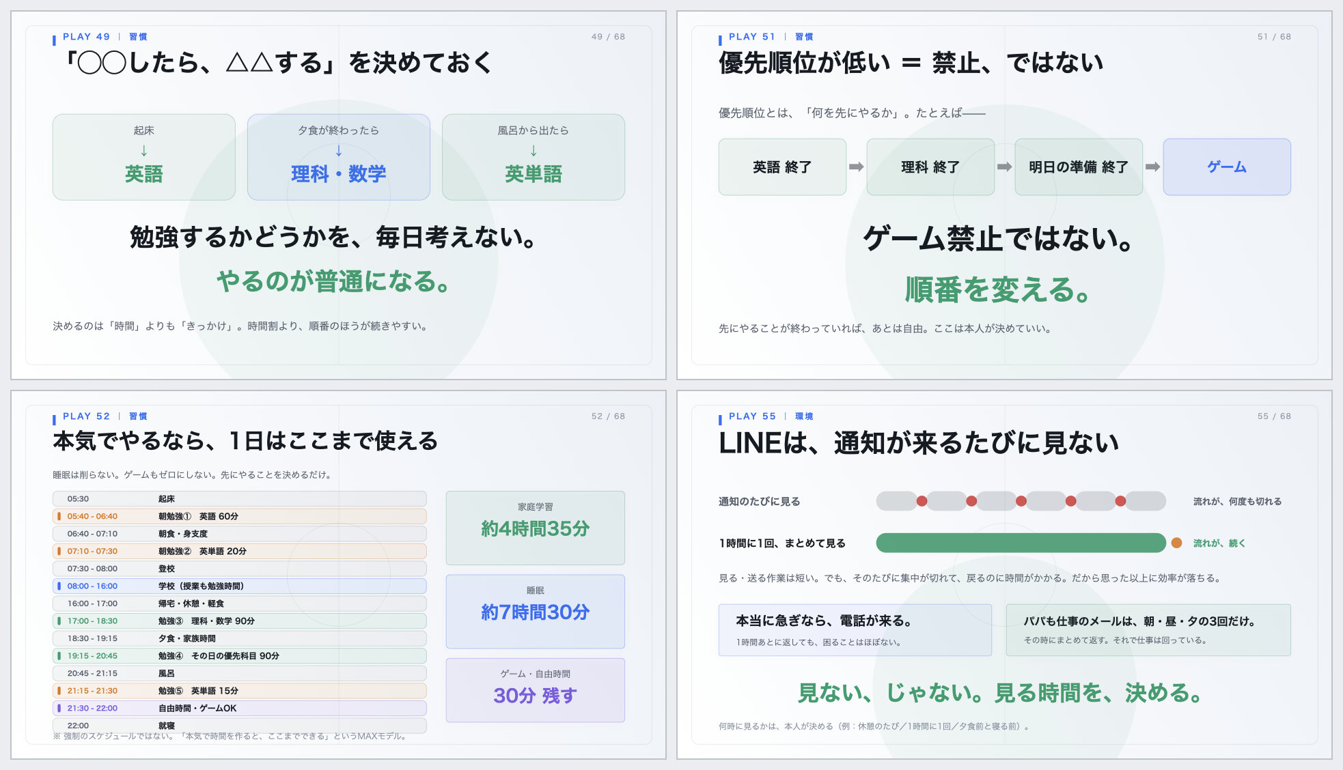
Task: Click the solid green bar beside 1時間に1回、まとめて見る
Action: coord(1021,543)
